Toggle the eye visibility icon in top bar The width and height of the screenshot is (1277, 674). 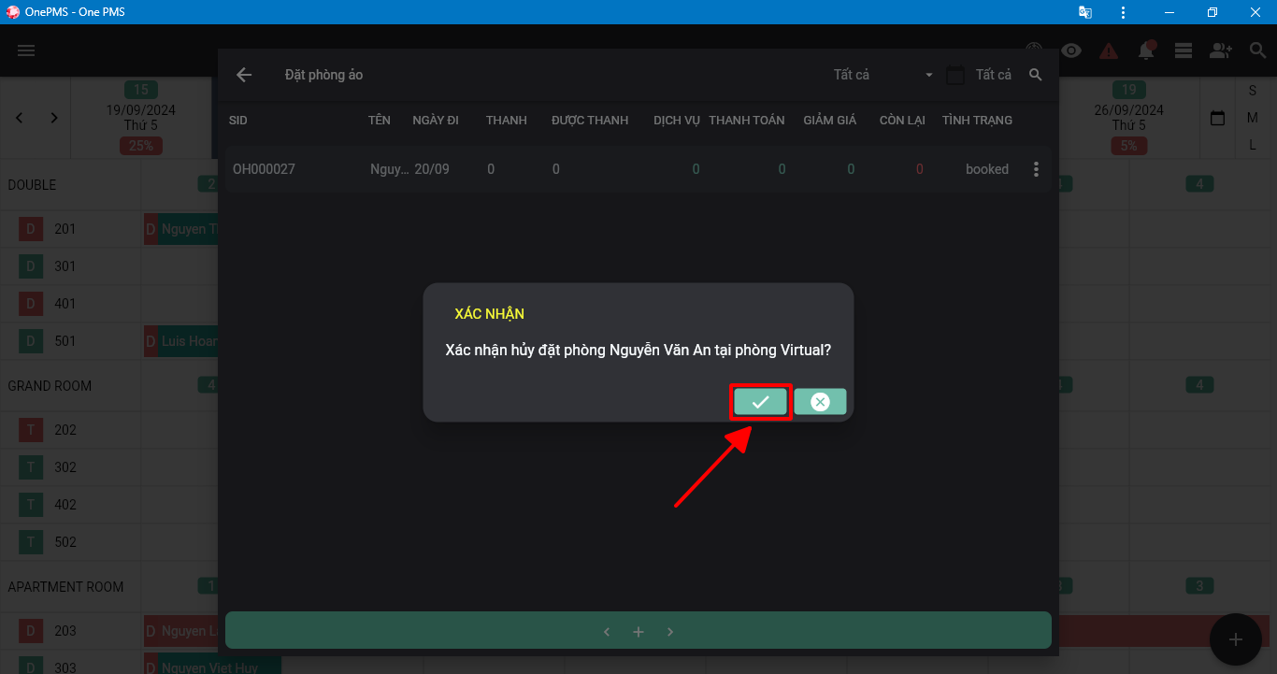(1071, 50)
